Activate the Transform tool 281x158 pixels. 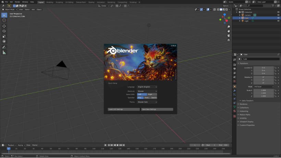tap(4, 41)
